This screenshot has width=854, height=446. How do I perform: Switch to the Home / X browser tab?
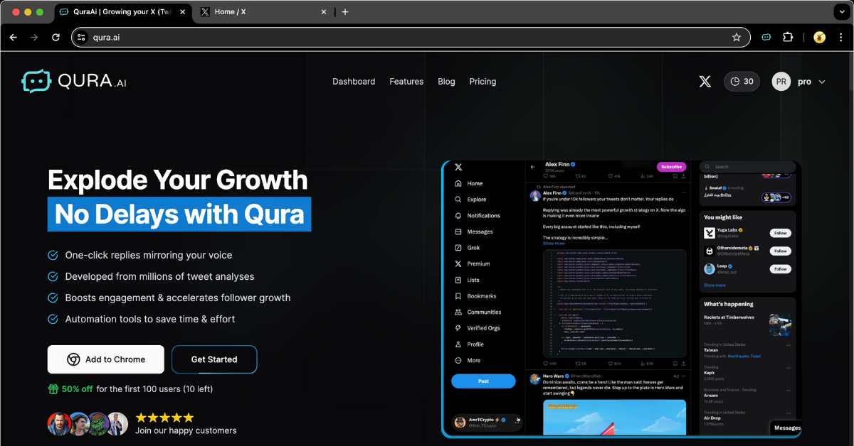tap(263, 12)
